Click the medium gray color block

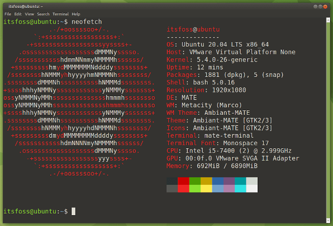[x=172, y=189]
